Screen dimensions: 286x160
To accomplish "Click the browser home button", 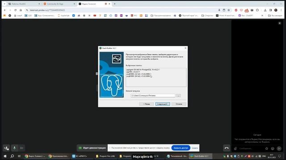I will tap(21, 10).
